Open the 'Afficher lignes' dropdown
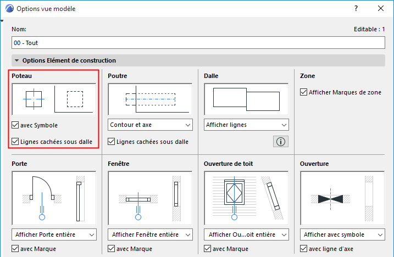 click(x=246, y=125)
